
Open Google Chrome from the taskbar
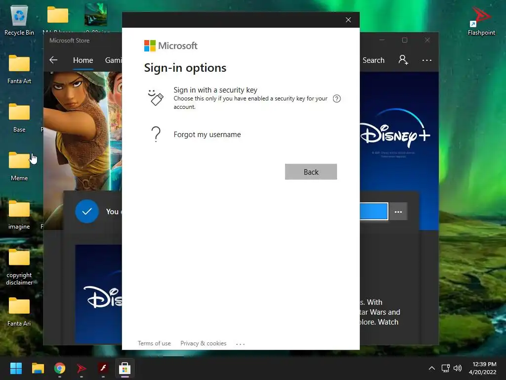click(60, 368)
